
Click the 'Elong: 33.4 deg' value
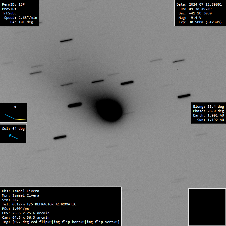tap(208, 107)
